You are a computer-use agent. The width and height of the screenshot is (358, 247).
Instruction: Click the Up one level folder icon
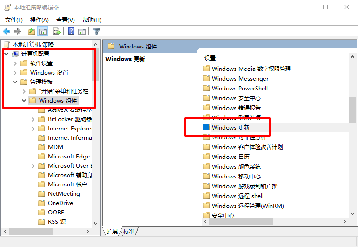coord(31,32)
